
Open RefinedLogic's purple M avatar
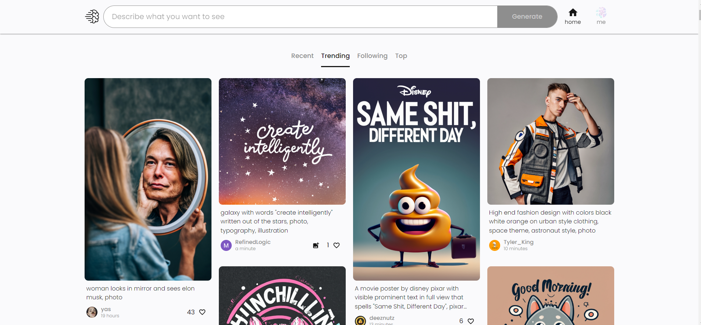coord(226,245)
